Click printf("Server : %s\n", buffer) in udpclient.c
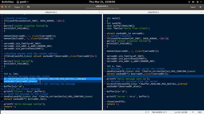 (x=128, y=97)
